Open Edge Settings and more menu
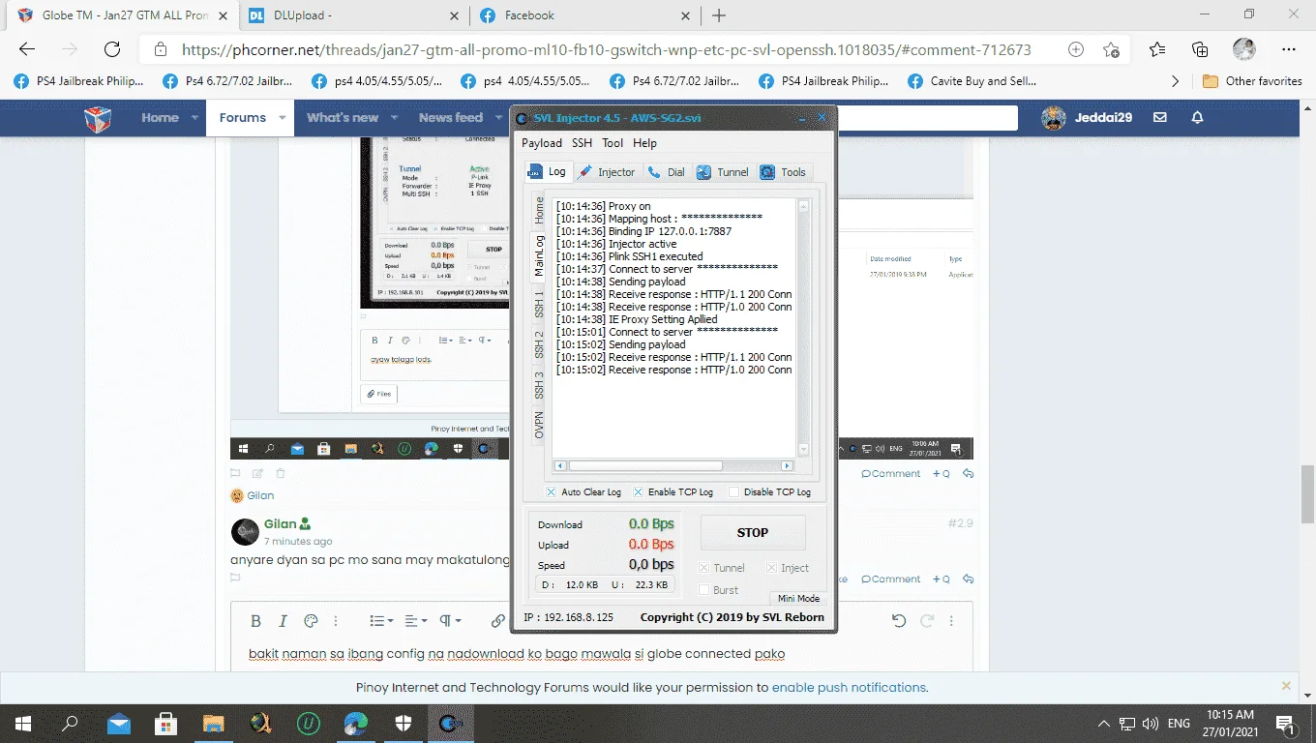This screenshot has height=743, width=1316. 1288,49
